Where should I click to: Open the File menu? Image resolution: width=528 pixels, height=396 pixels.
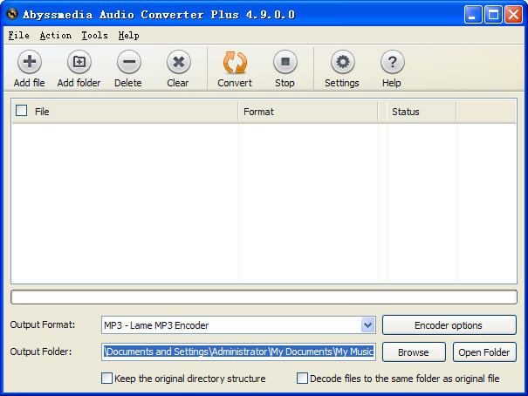point(19,36)
